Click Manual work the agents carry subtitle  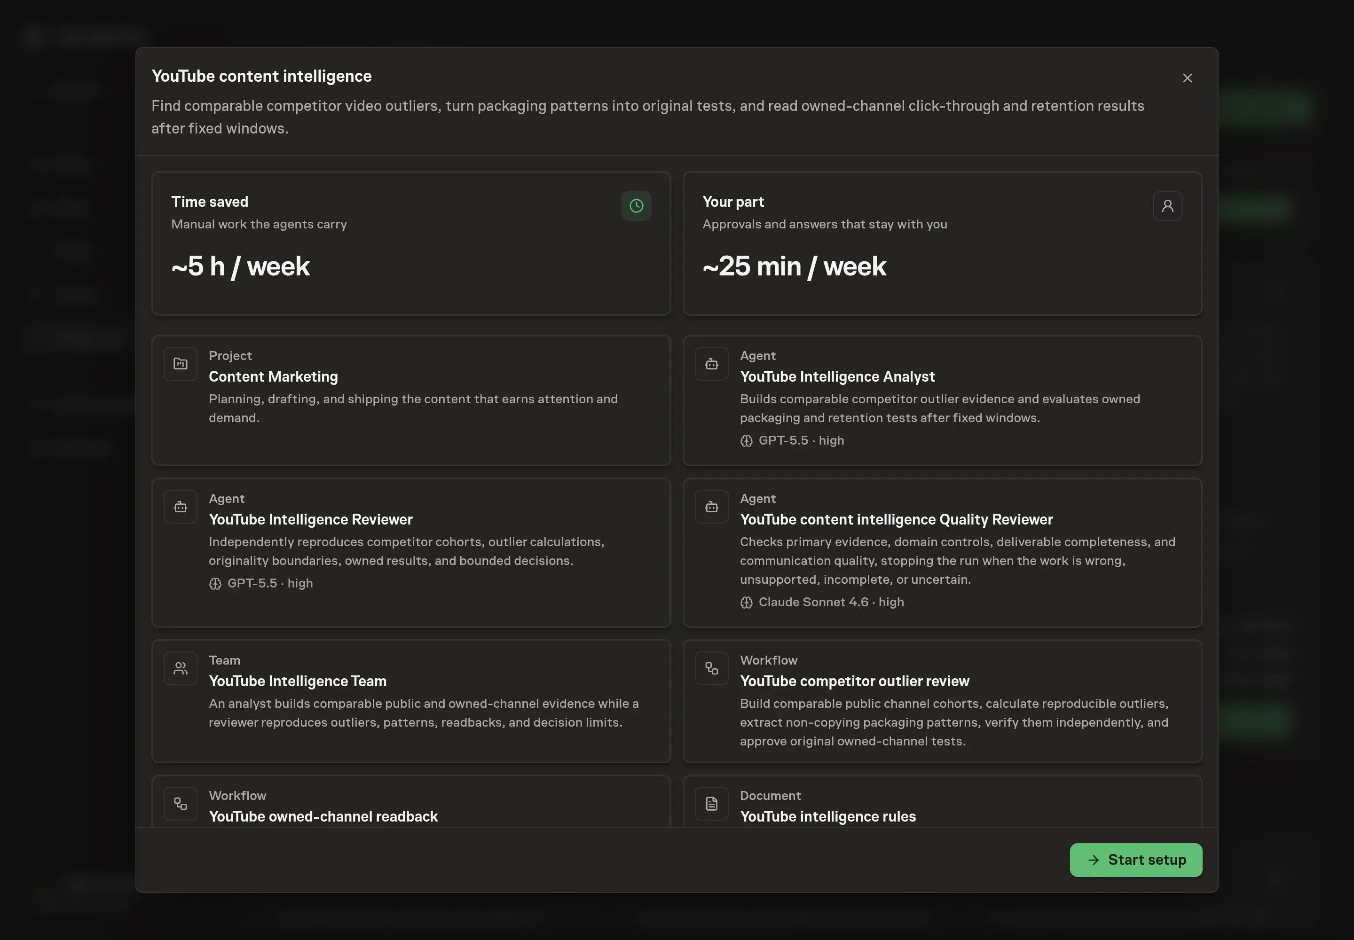click(259, 224)
